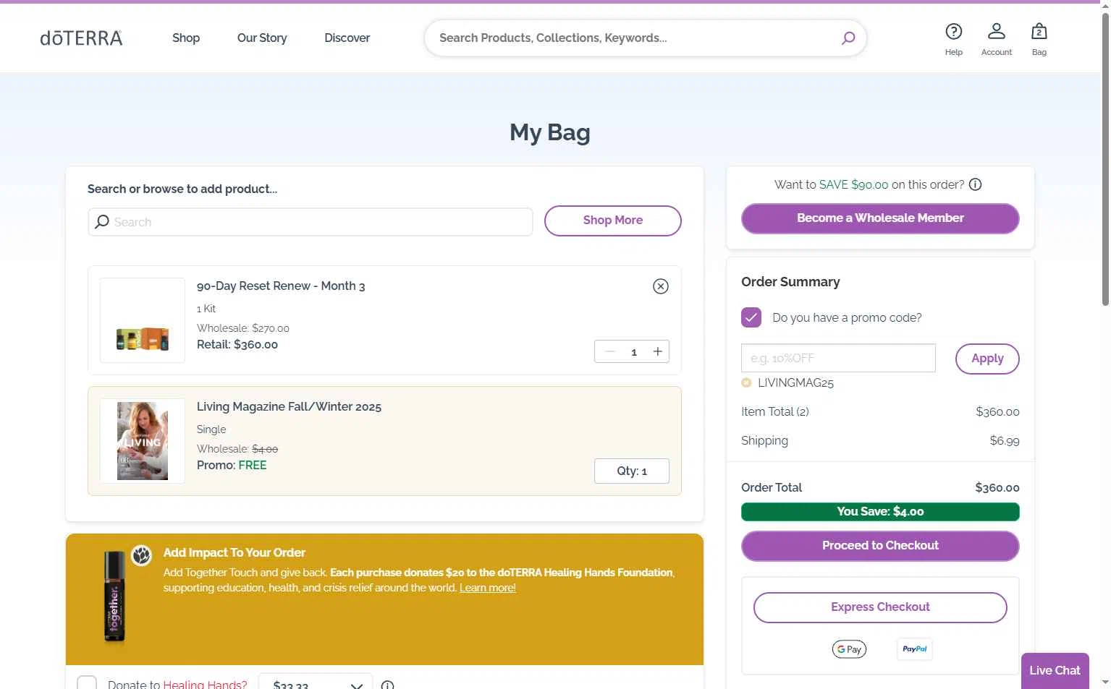Click the magnifier icon in top search bar
This screenshot has height=689, width=1111.
pos(848,38)
